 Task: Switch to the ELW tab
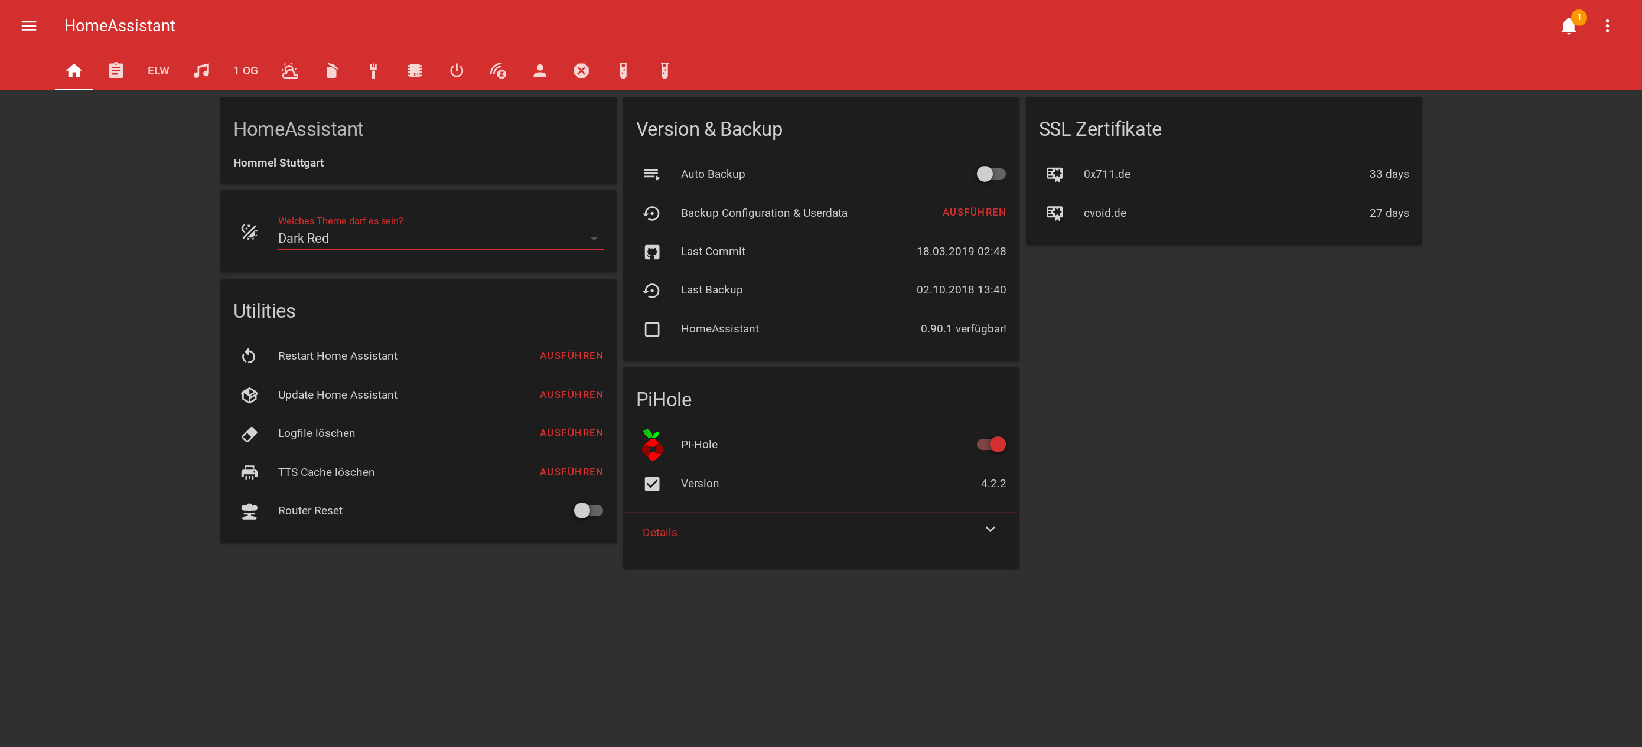click(158, 71)
